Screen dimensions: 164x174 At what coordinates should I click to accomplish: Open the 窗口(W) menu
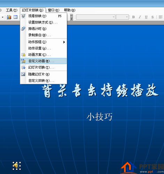tap(54, 10)
